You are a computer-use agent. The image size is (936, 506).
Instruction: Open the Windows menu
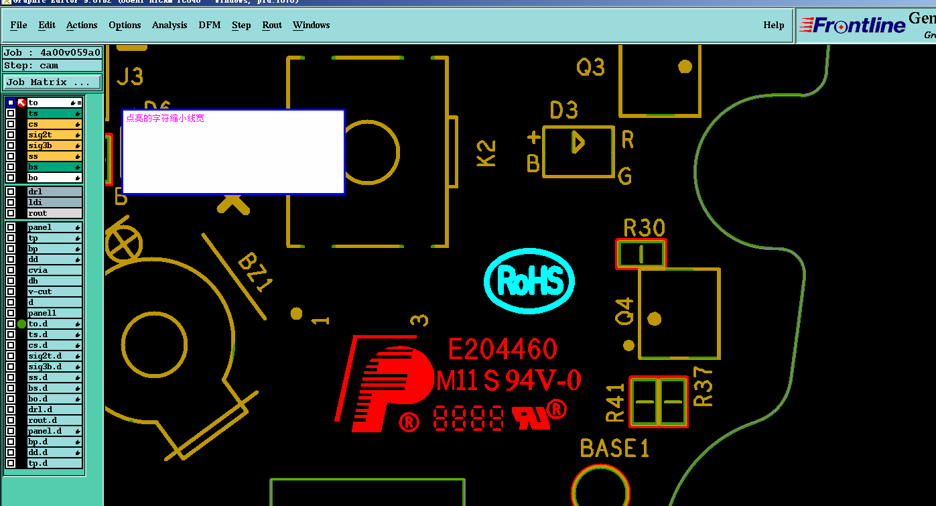[312, 25]
